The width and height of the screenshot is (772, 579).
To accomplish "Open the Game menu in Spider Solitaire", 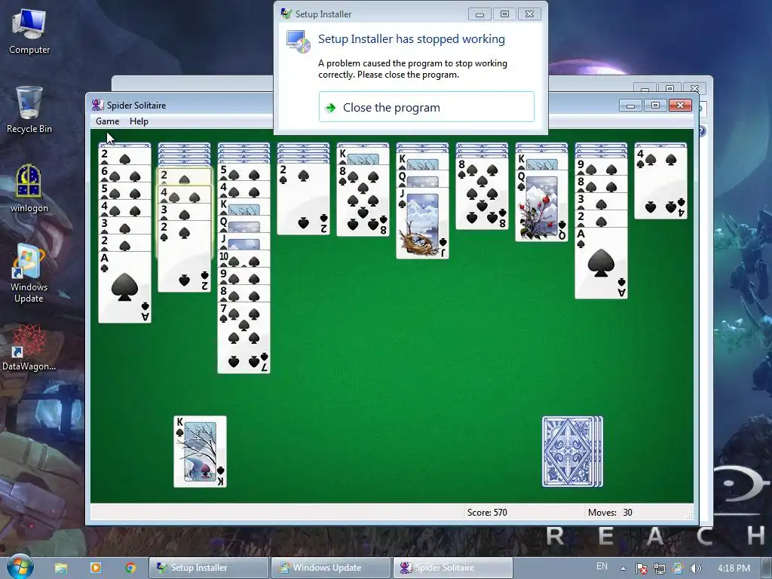I will 107,121.
